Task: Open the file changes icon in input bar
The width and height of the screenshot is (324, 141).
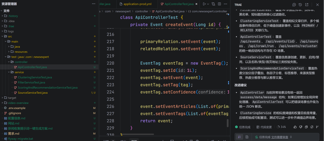Action: click(247, 137)
